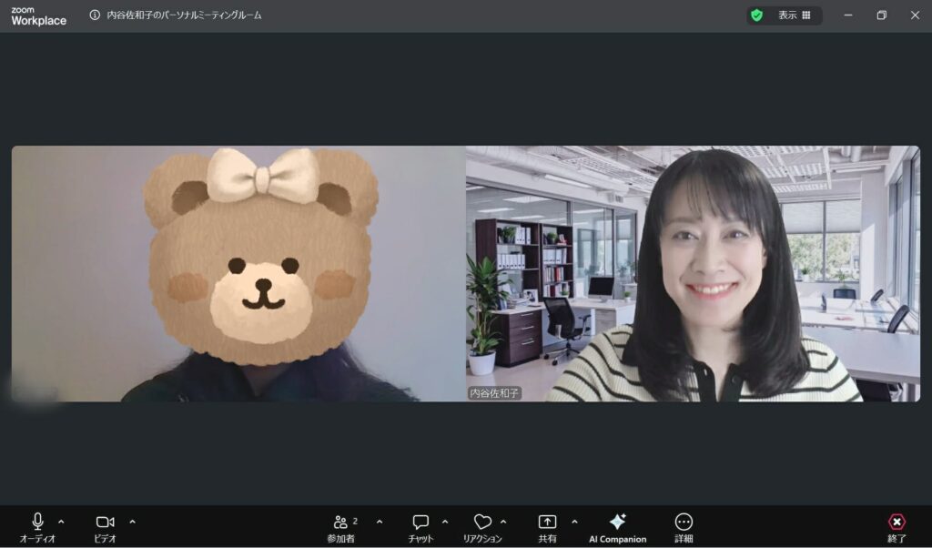Viewport: 932px width, 548px height.
Task: Expand the chevron next to チャット
Action: (445, 522)
